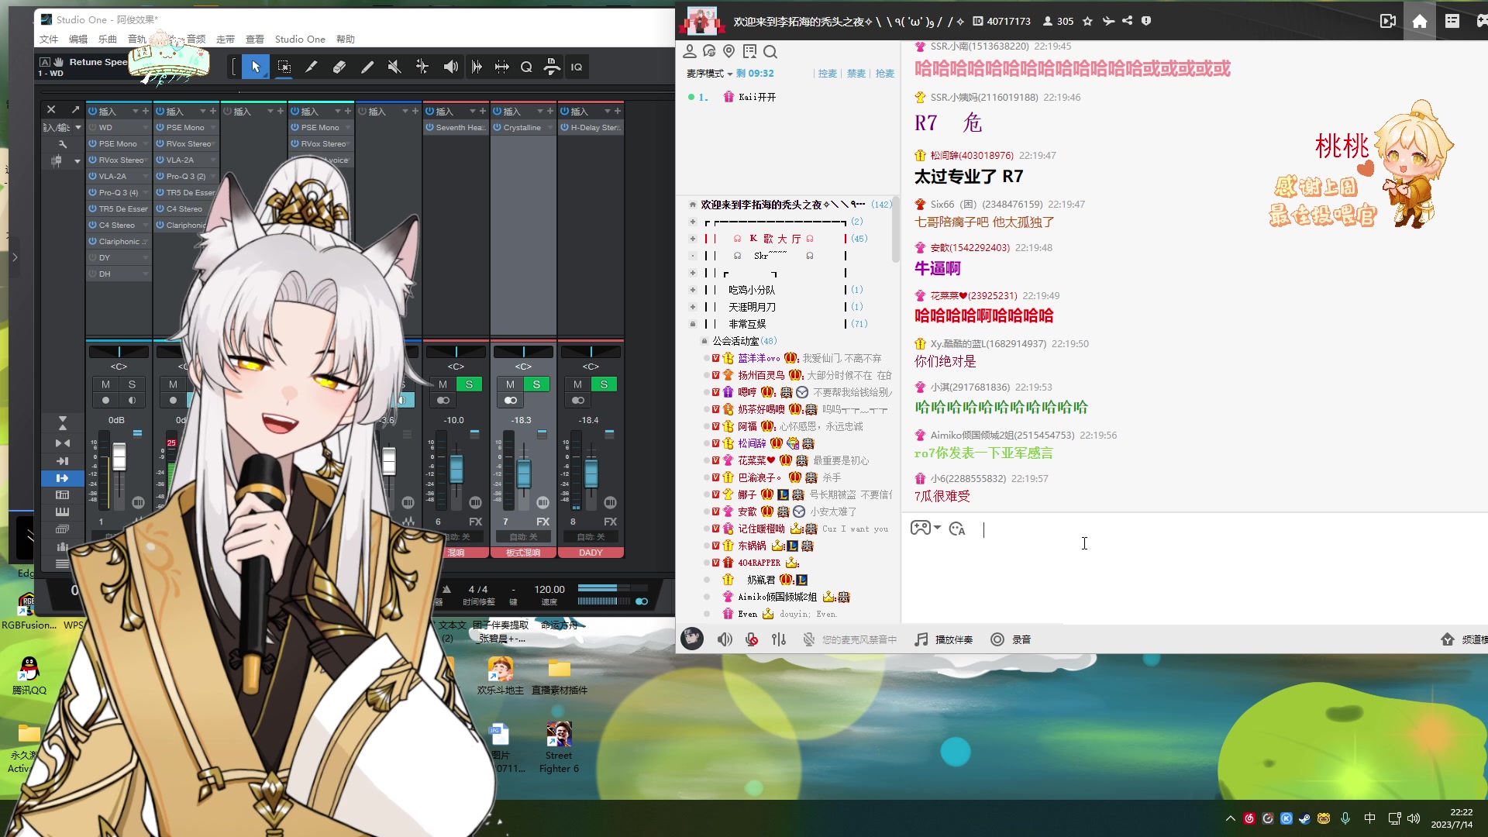Detach the mixer with the arrow icon
1488x837 pixels.
pos(75,109)
